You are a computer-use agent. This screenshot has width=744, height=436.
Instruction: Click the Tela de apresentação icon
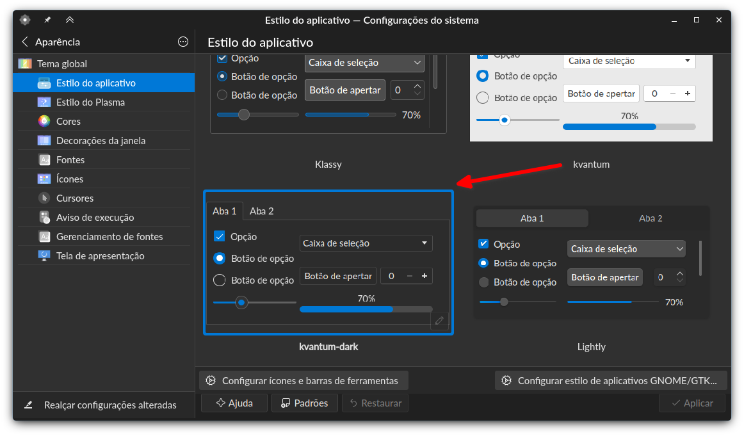pyautogui.click(x=44, y=255)
